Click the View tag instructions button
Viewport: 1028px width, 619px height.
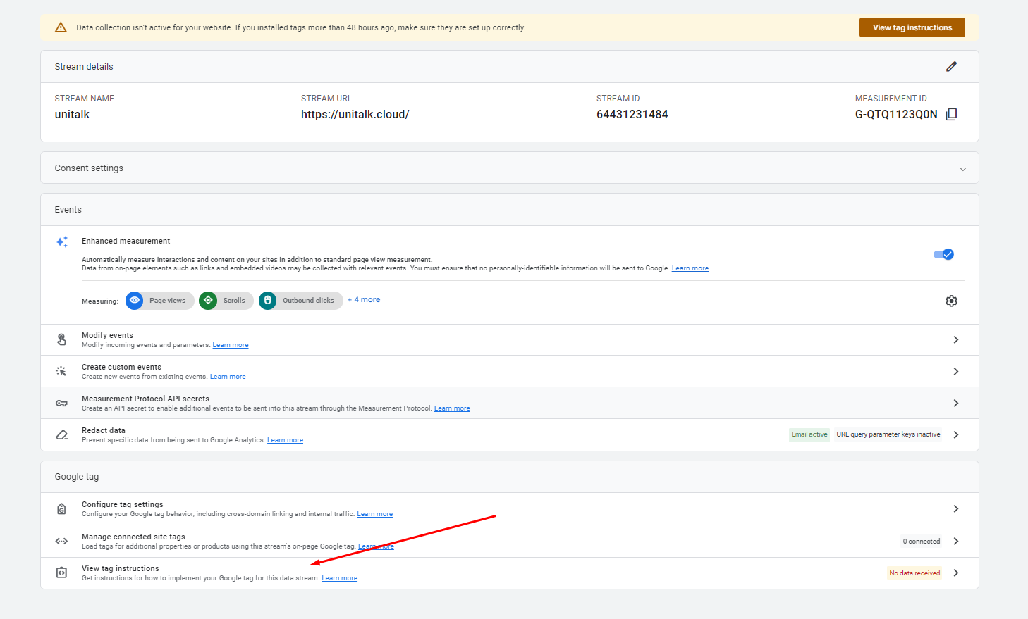coord(912,27)
